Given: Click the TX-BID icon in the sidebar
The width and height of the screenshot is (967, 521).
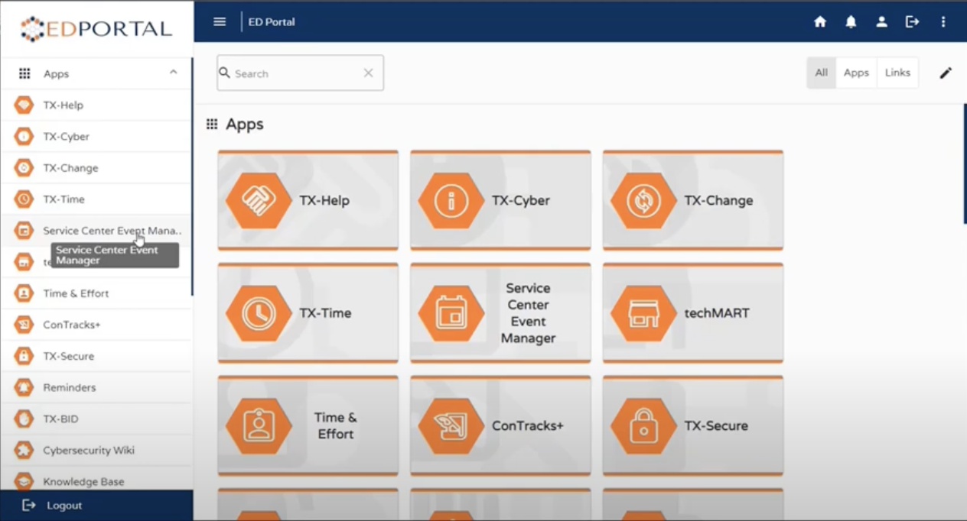Looking at the screenshot, I should (x=24, y=419).
